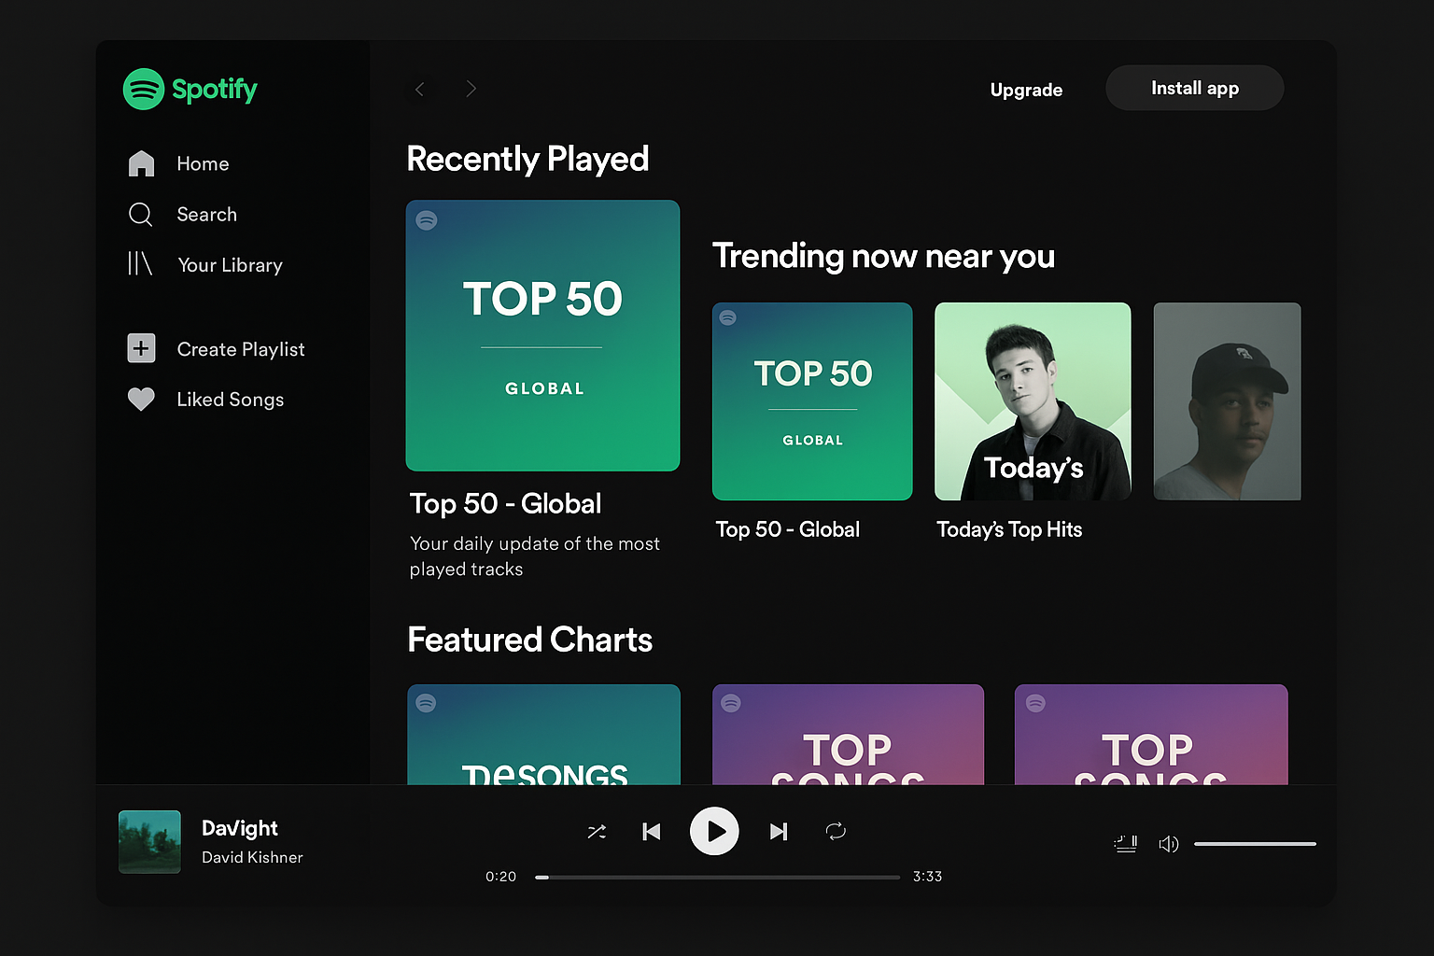Screen dimensions: 1434x956
Task: Click the elapsed time 0:20
Action: pos(500,877)
